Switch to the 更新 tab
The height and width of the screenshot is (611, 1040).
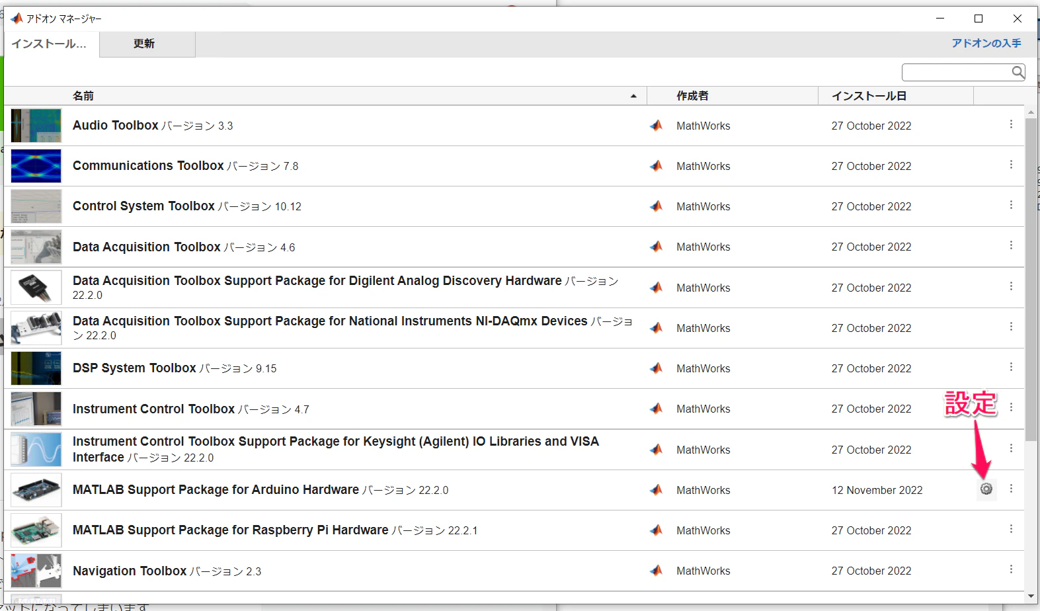coord(147,44)
